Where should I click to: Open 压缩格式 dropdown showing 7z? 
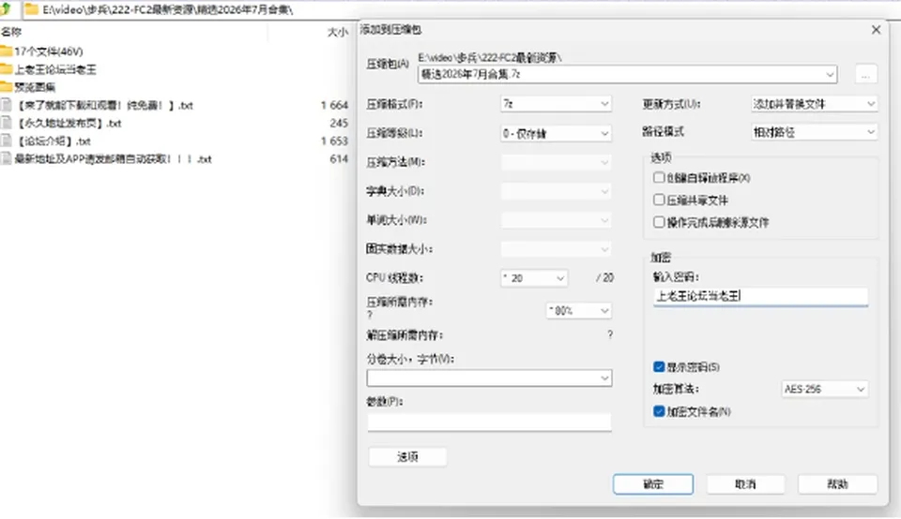[556, 104]
